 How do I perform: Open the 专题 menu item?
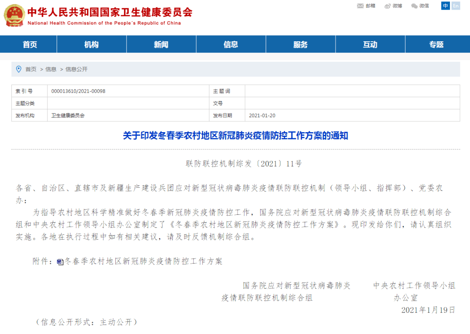[x=436, y=44]
